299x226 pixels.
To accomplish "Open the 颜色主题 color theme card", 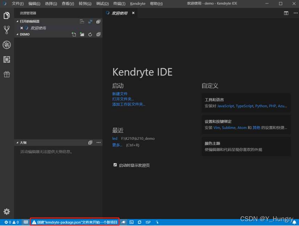I will coord(246,146).
